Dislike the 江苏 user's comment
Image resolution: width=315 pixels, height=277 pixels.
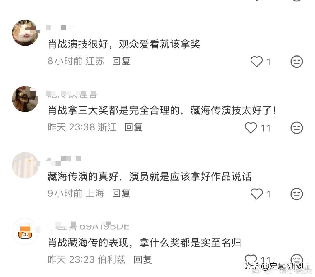[297, 62]
